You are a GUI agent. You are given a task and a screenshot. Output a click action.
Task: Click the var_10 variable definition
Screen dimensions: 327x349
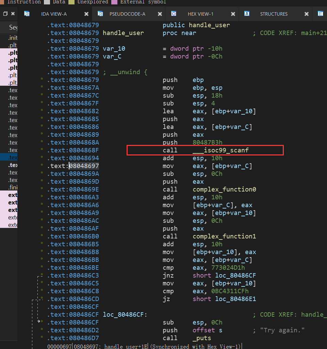(x=114, y=49)
